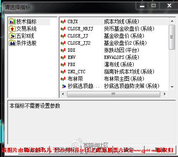Screen dimensions: 178x157
Task: Choose the 条件选股 category
Action: [x=26, y=43]
